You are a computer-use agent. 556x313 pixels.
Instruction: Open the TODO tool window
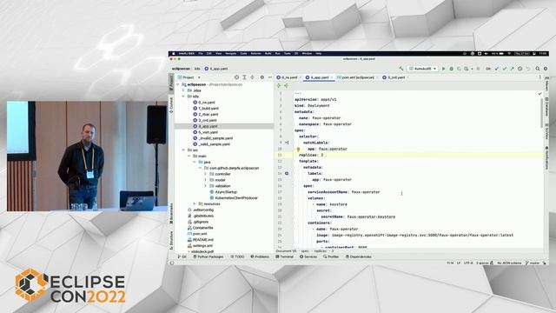[237, 256]
